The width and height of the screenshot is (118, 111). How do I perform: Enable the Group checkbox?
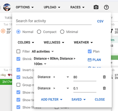coord(18,85)
